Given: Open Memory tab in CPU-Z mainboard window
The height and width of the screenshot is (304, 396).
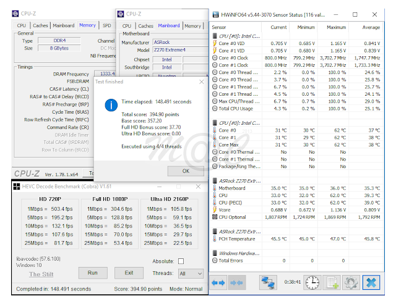Looking at the screenshot, I should click(x=192, y=26).
